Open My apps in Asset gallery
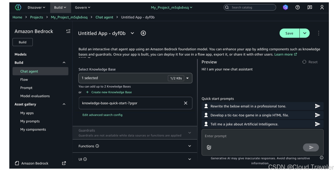This screenshot has height=173, width=335. pos(27,113)
